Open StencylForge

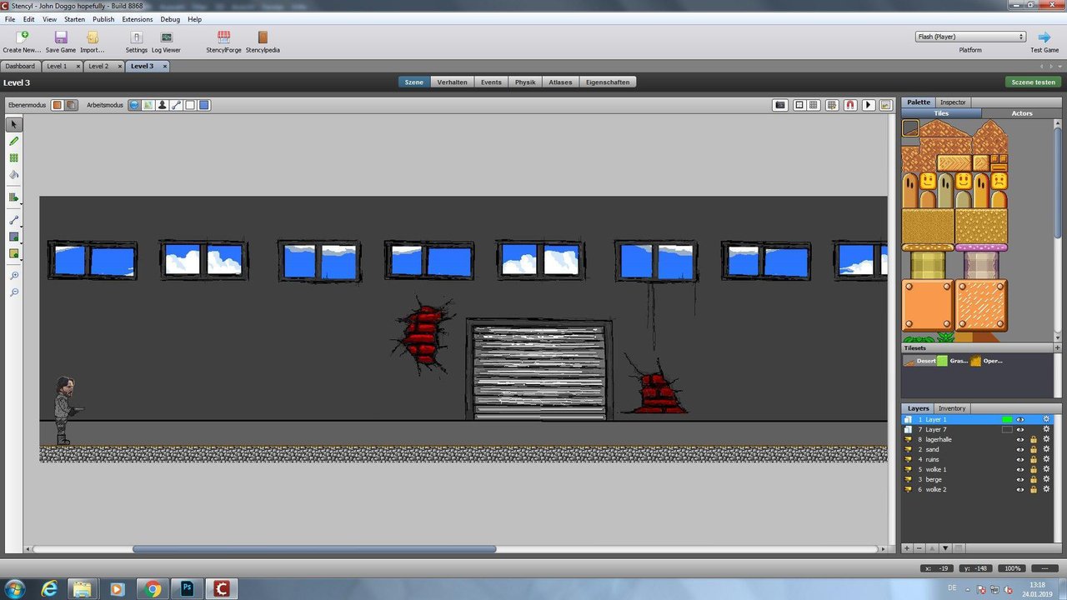point(223,42)
